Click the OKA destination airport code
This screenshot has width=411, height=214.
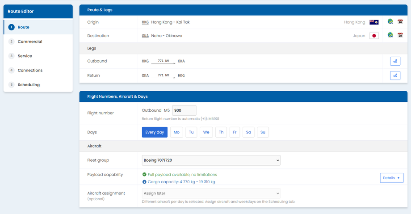click(x=145, y=36)
